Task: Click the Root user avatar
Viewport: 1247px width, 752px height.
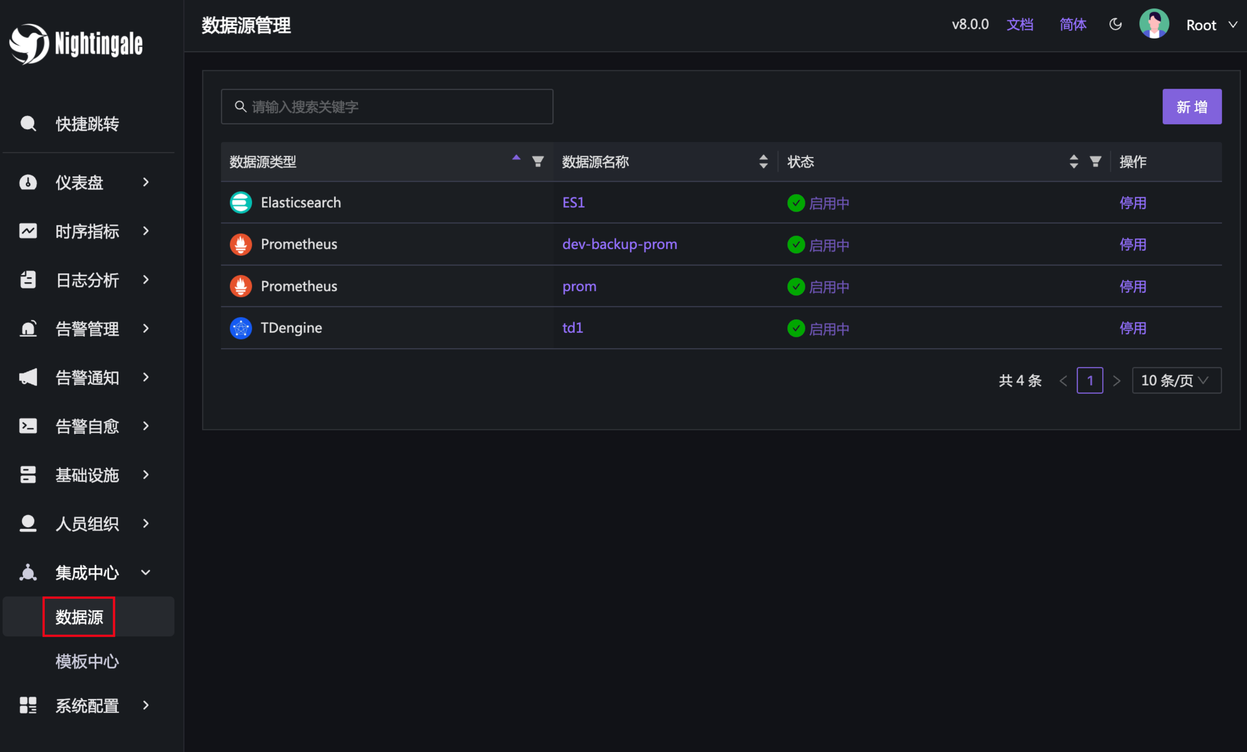Action: tap(1154, 24)
